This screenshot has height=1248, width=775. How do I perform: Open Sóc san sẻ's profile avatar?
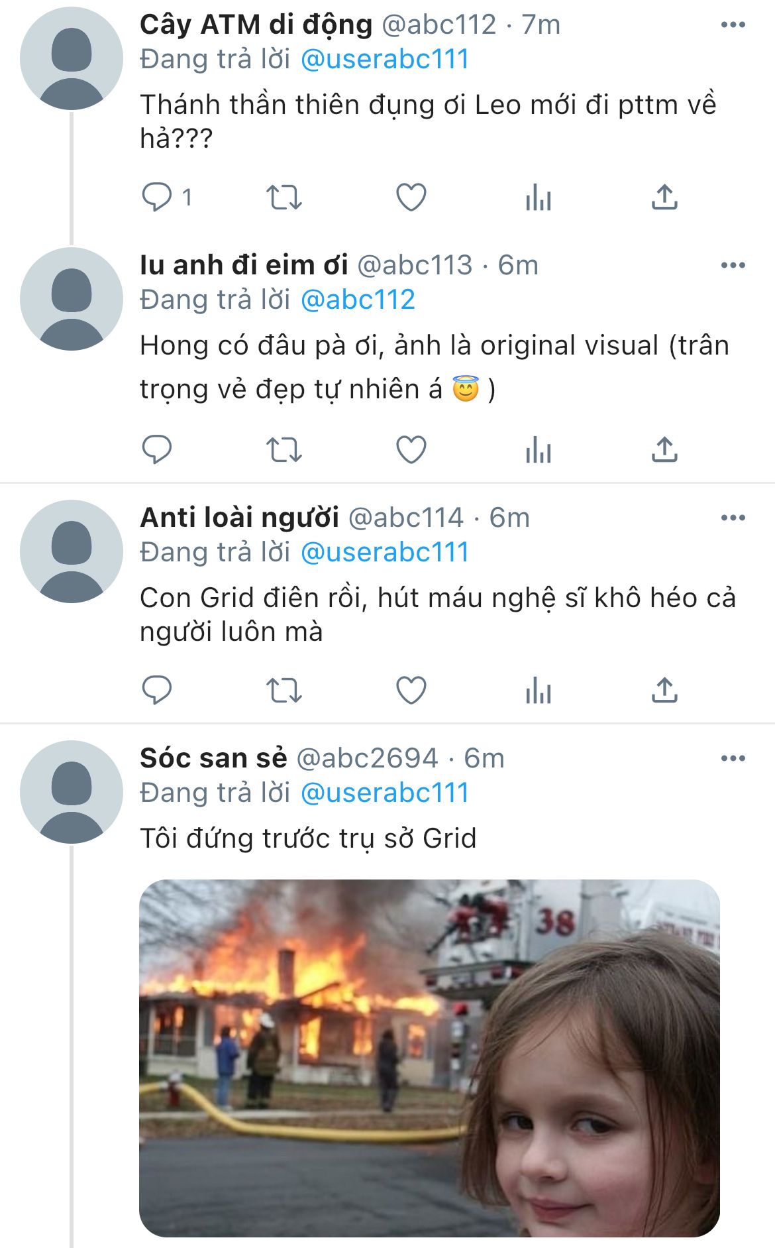pos(71,792)
